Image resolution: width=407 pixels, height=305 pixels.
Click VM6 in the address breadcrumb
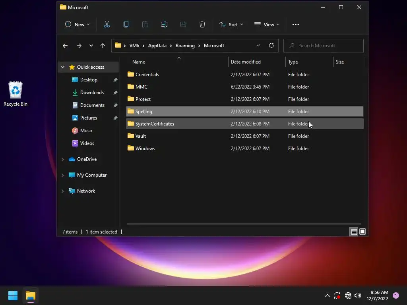[x=134, y=46]
